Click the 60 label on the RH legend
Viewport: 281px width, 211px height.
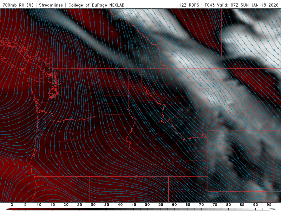tap(174, 205)
